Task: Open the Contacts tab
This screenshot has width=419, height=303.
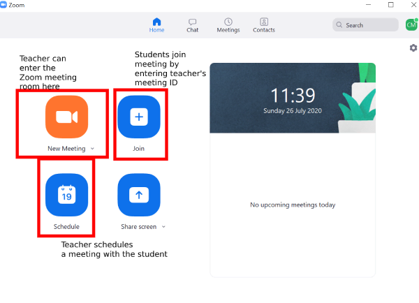Action: point(264,25)
